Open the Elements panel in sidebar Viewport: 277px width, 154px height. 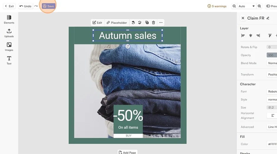(9, 19)
